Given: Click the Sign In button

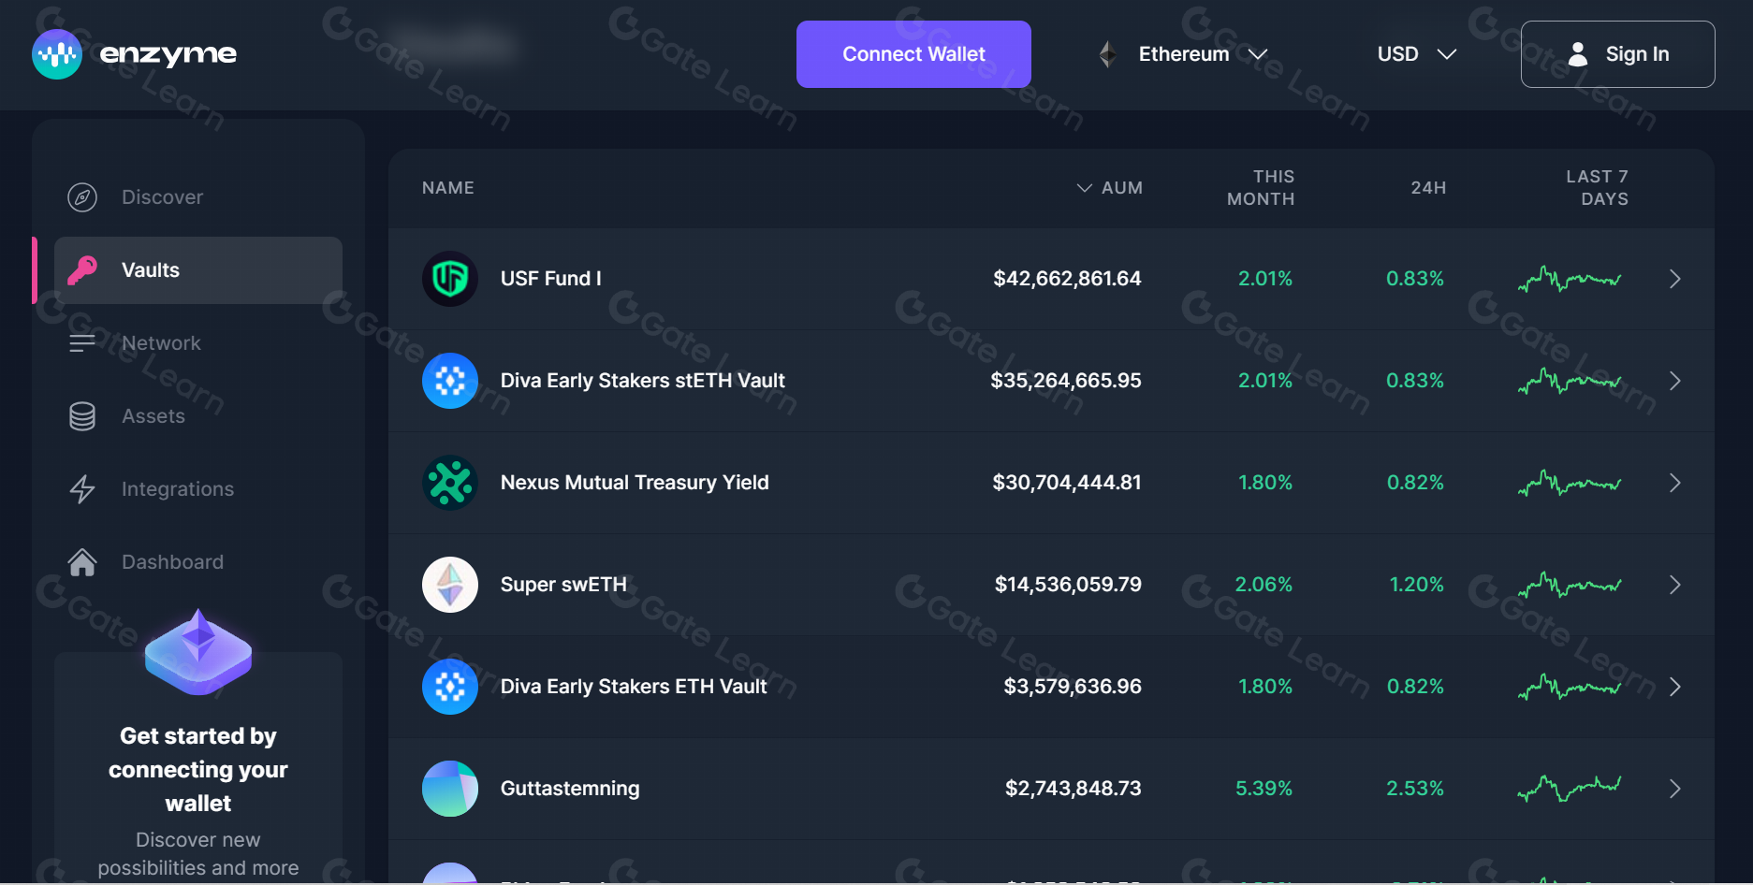Looking at the screenshot, I should [x=1617, y=54].
